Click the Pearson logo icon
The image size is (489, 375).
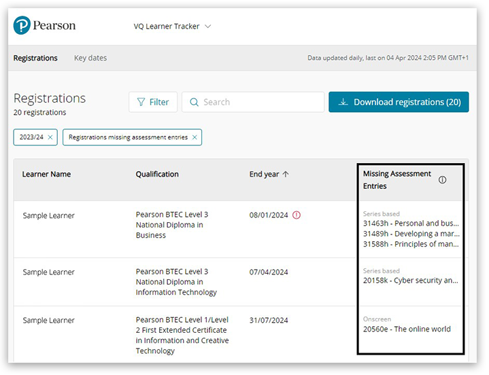pos(22,26)
